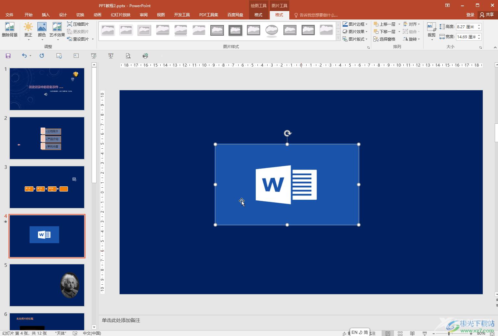This screenshot has width=498, height=336.
Task: Switch to Normal view in status bar
Action: click(x=388, y=333)
